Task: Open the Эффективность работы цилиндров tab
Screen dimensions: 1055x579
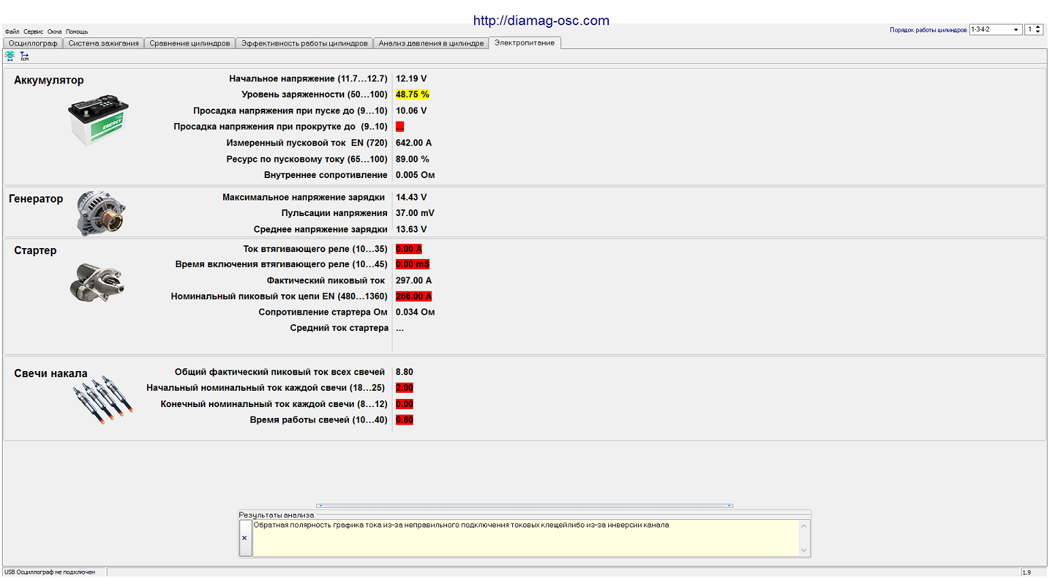Action: (x=304, y=43)
